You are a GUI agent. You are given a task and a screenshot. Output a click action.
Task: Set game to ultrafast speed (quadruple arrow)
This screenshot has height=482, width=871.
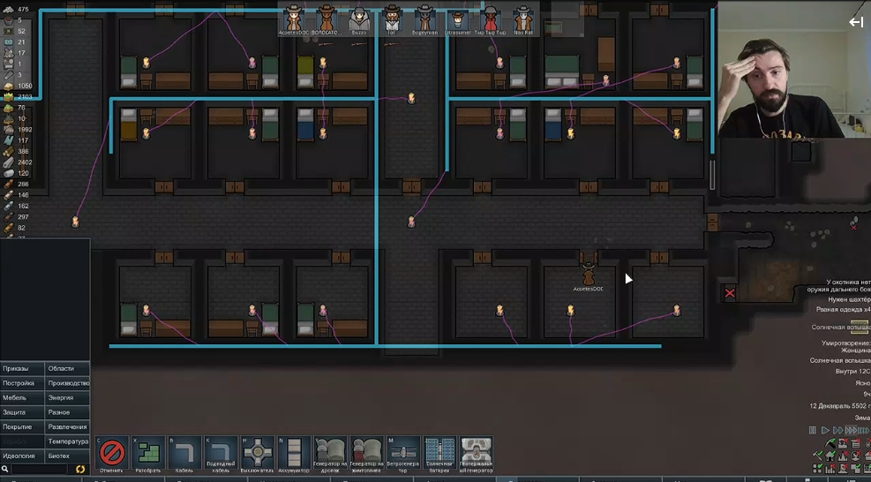coord(864,430)
